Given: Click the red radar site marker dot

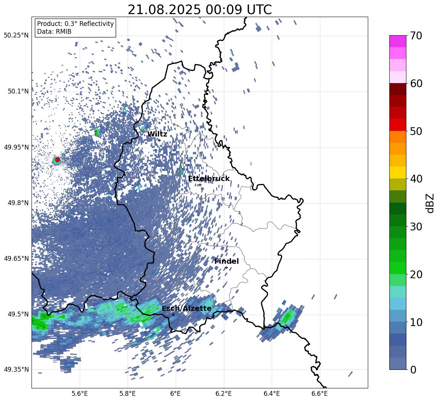Looking at the screenshot, I should point(57,160).
